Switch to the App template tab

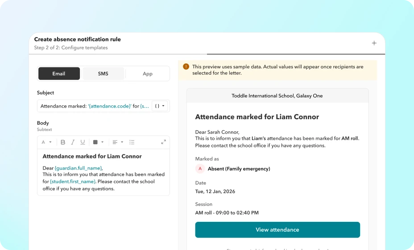[x=148, y=74]
